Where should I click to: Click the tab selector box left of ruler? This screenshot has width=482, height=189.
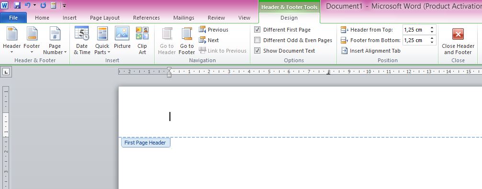click(x=6, y=72)
